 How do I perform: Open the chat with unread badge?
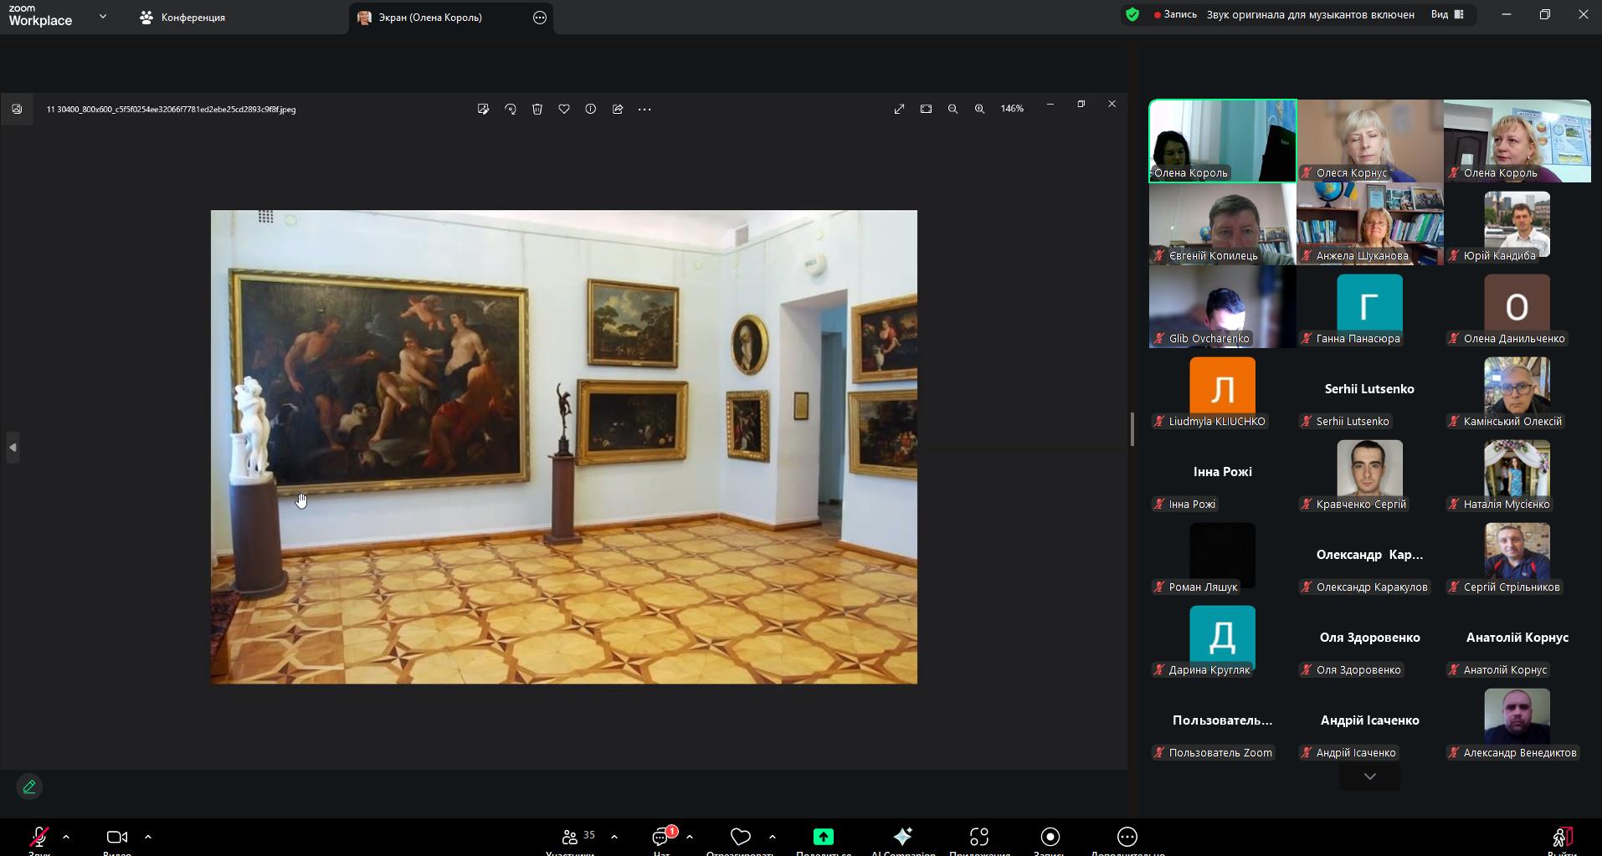coord(661,837)
